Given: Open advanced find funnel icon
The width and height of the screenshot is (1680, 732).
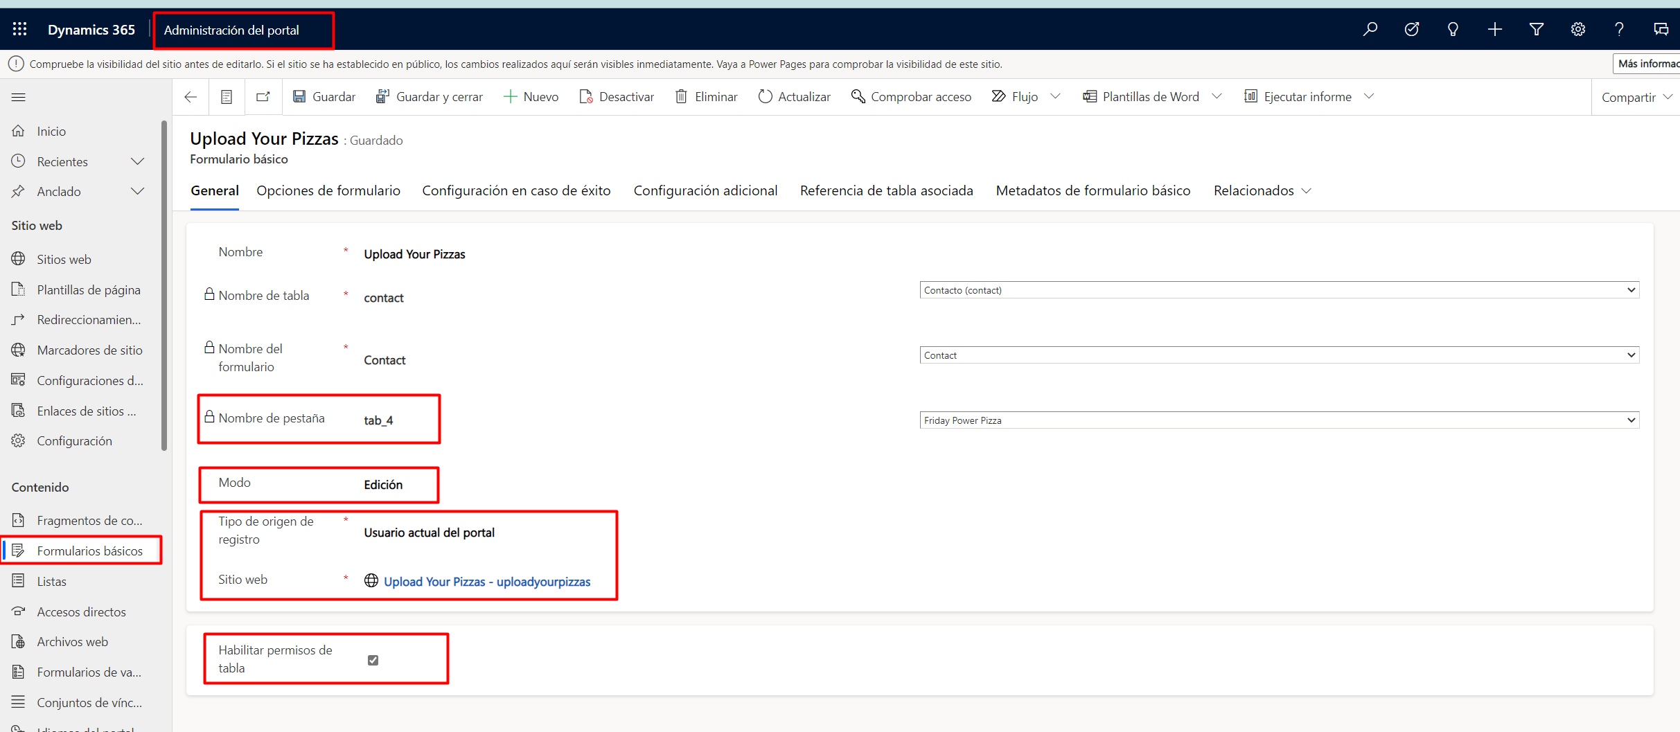Looking at the screenshot, I should click(x=1536, y=29).
